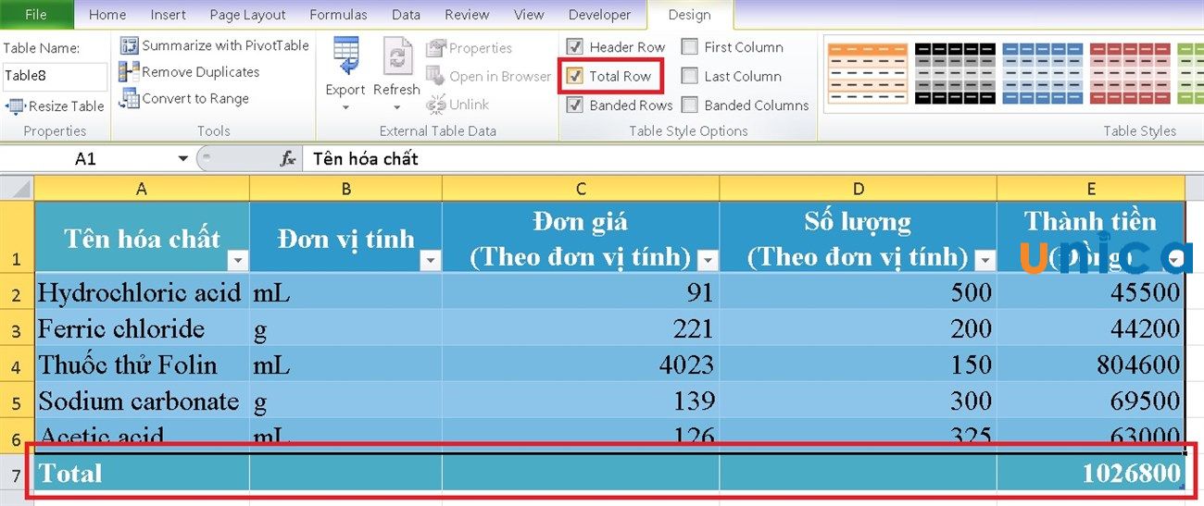
Task: Click the cell with value 69500
Action: pyautogui.click(x=1091, y=401)
